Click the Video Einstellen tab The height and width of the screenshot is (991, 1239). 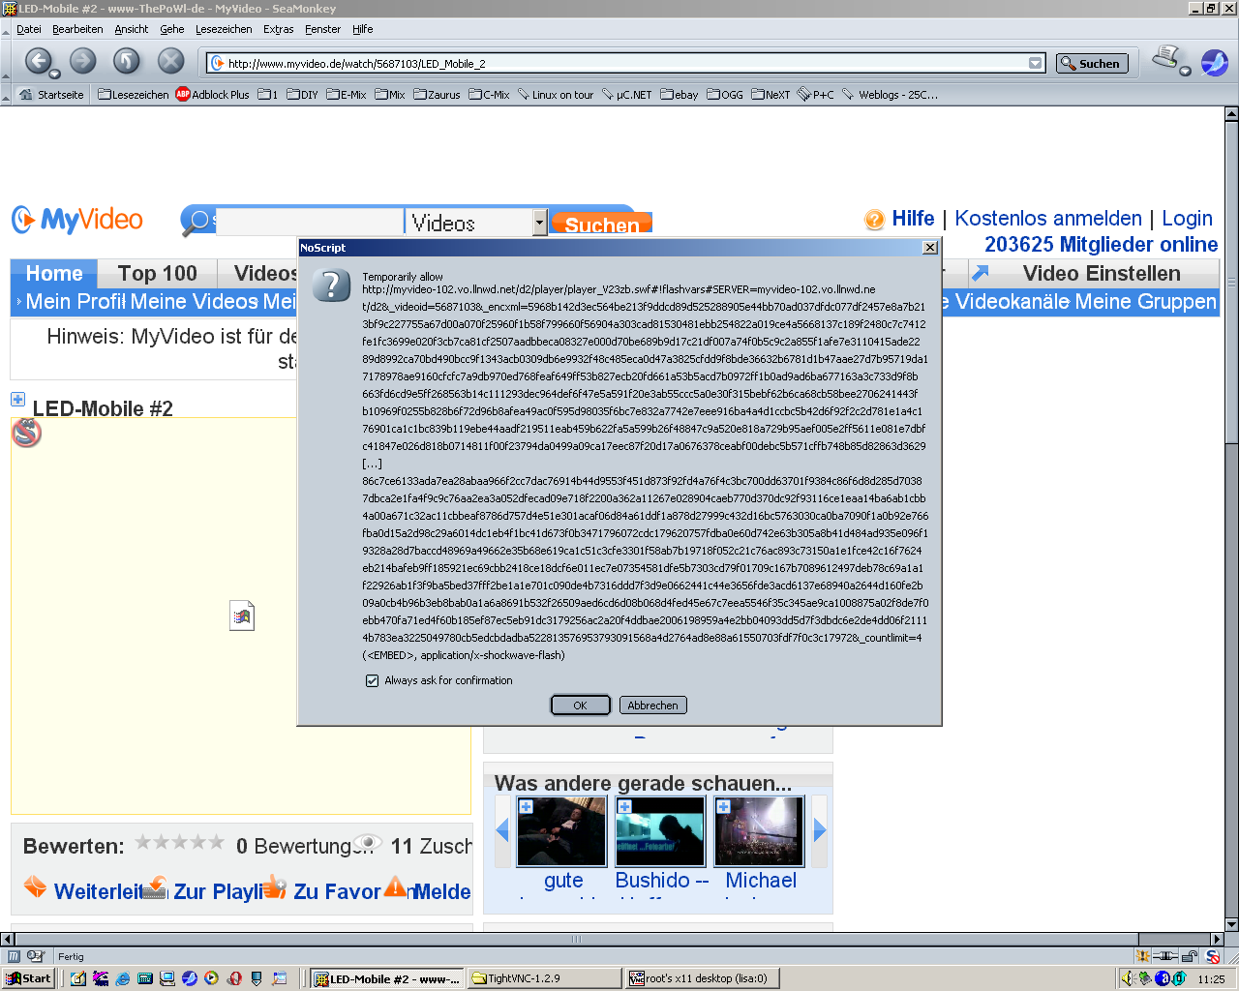1102,273
